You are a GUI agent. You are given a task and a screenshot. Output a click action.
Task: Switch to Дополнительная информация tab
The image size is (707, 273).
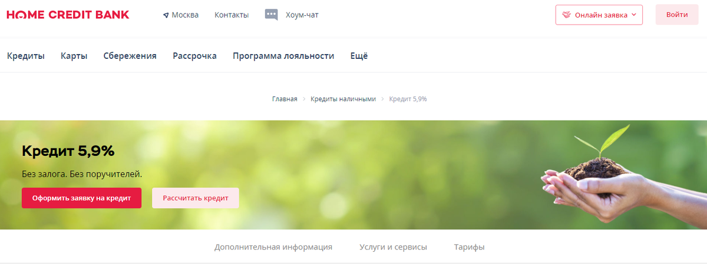(x=273, y=247)
